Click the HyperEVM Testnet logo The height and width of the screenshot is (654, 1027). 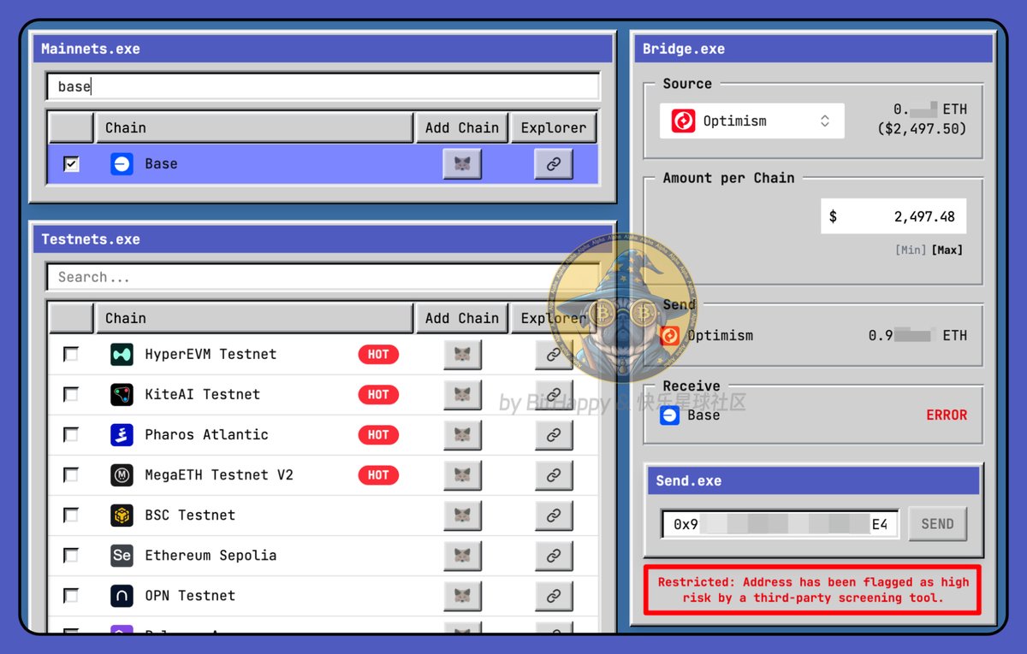tap(122, 354)
